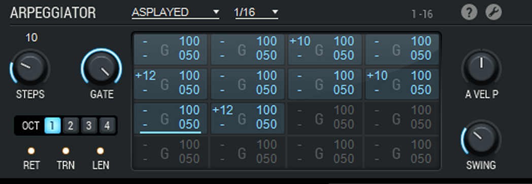The height and width of the screenshot is (184, 532).
Task: Toggle the G glide in step 3
Action: [319, 50]
